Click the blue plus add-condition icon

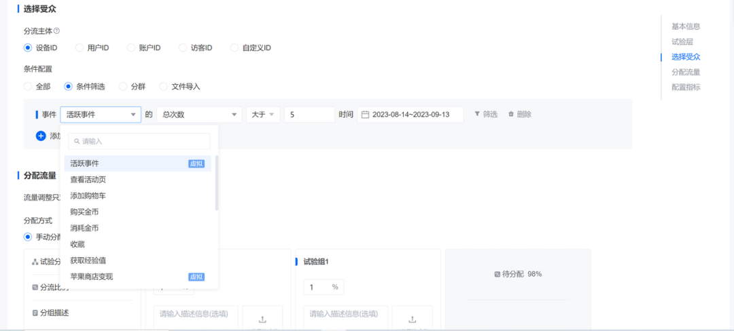pyautogui.click(x=41, y=136)
